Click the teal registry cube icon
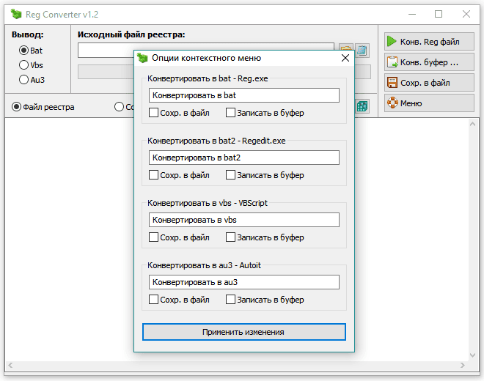484x381 pixels. coord(362,107)
